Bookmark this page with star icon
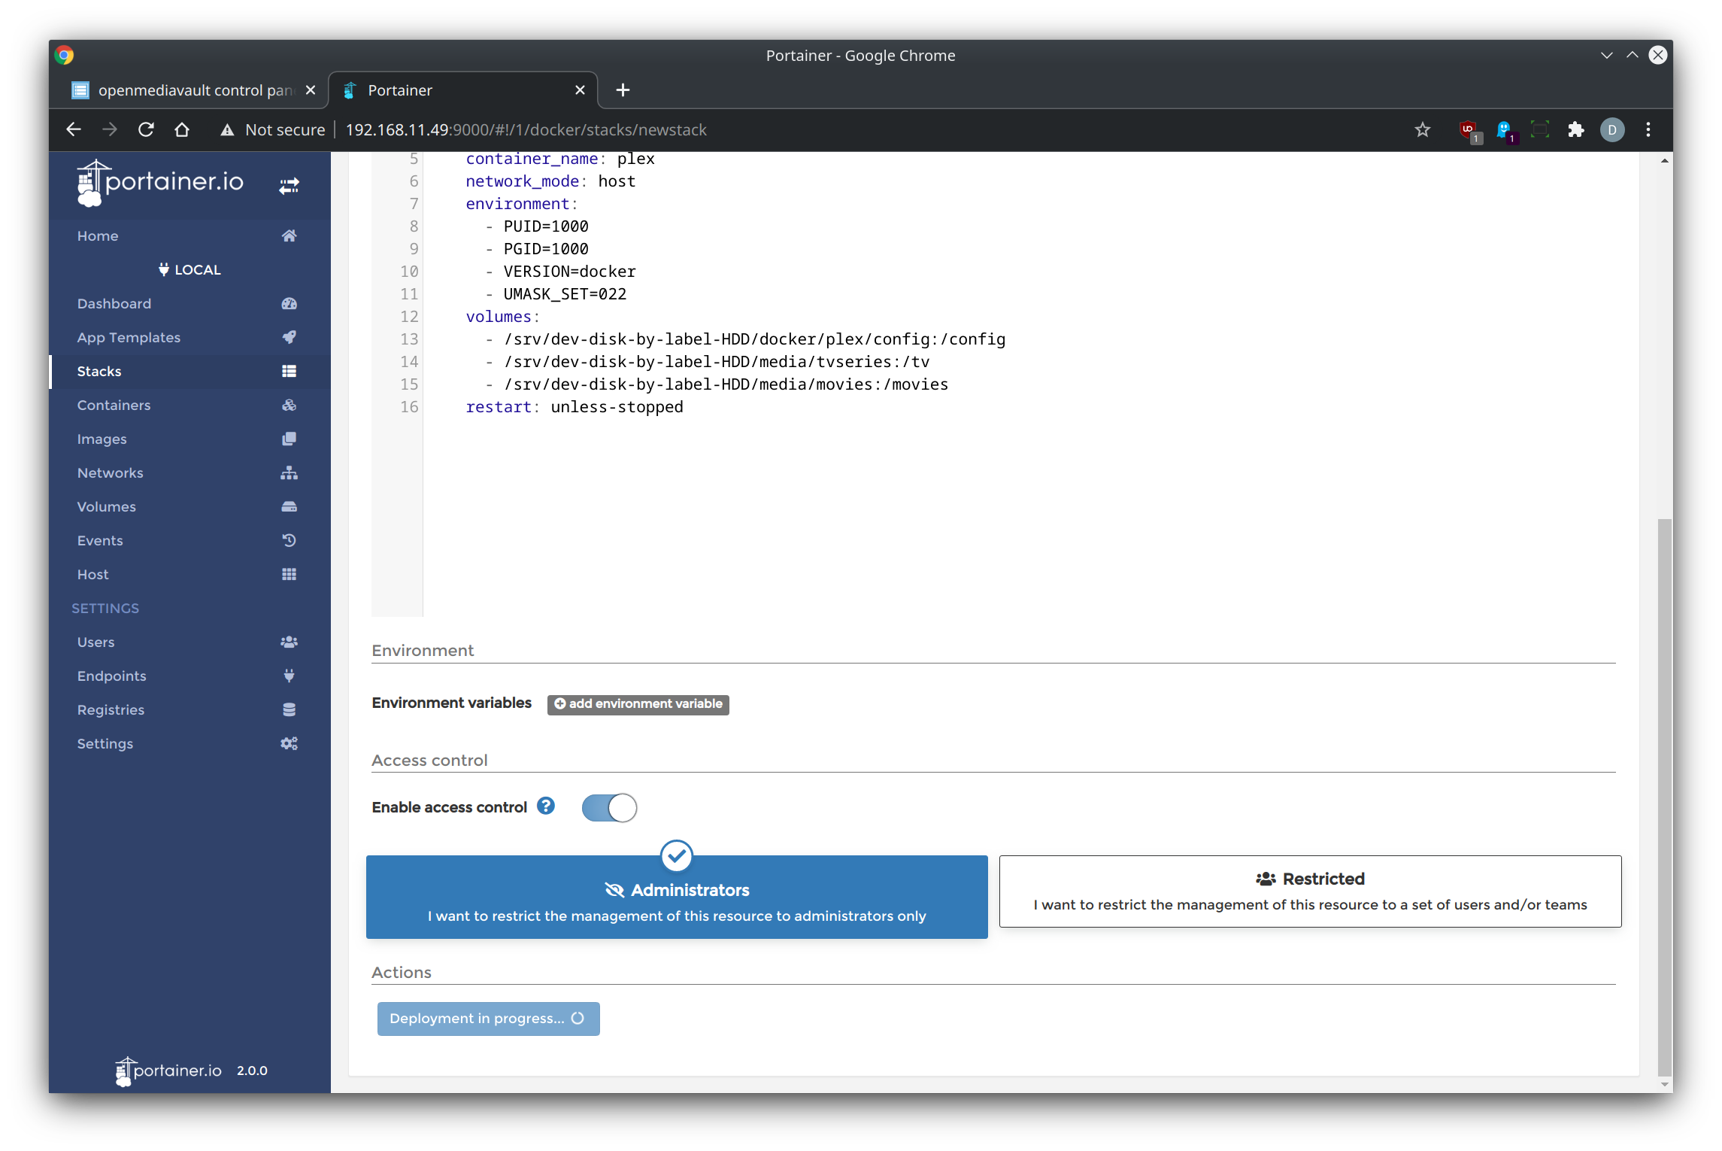 click(x=1422, y=129)
